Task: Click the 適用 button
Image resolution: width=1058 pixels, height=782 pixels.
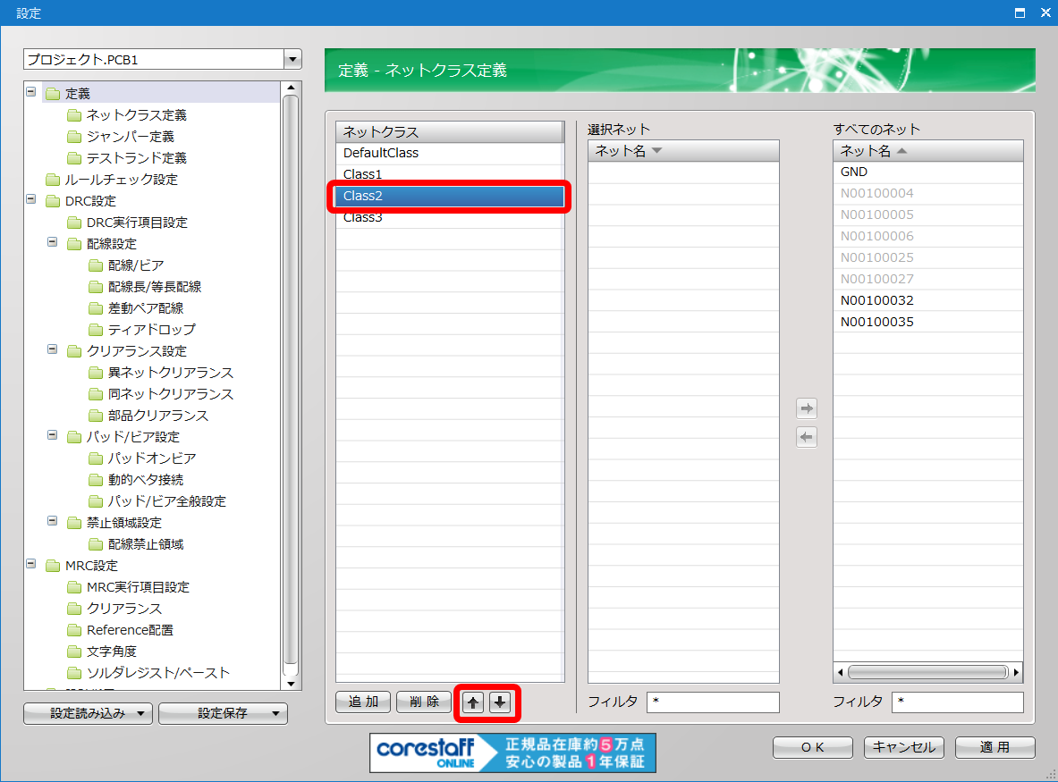Action: (995, 747)
